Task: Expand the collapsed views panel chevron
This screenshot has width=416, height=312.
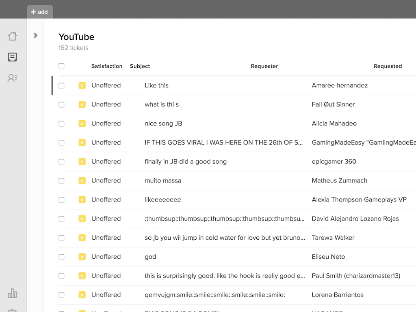Action: [x=36, y=35]
